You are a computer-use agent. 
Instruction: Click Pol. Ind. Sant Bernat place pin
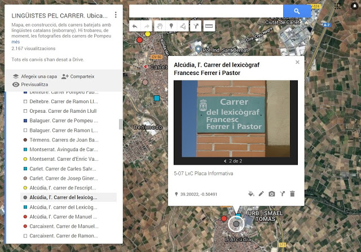[198, 50]
